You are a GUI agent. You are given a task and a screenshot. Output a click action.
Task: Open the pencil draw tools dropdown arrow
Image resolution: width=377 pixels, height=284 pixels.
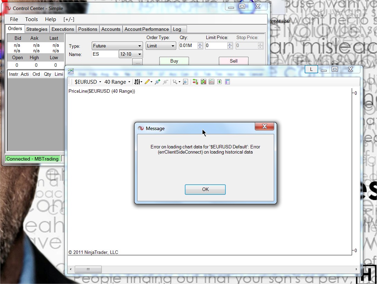click(x=152, y=82)
